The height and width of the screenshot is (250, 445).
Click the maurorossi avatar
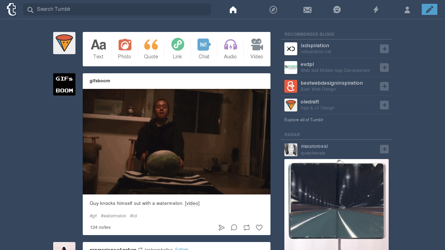(291, 150)
